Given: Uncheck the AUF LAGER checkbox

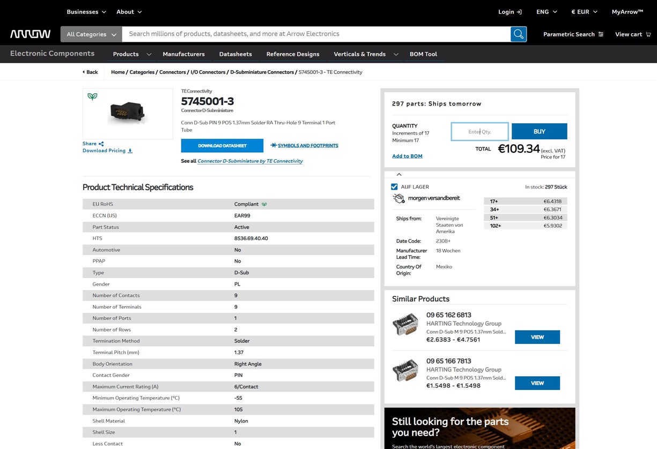Looking at the screenshot, I should pos(394,187).
